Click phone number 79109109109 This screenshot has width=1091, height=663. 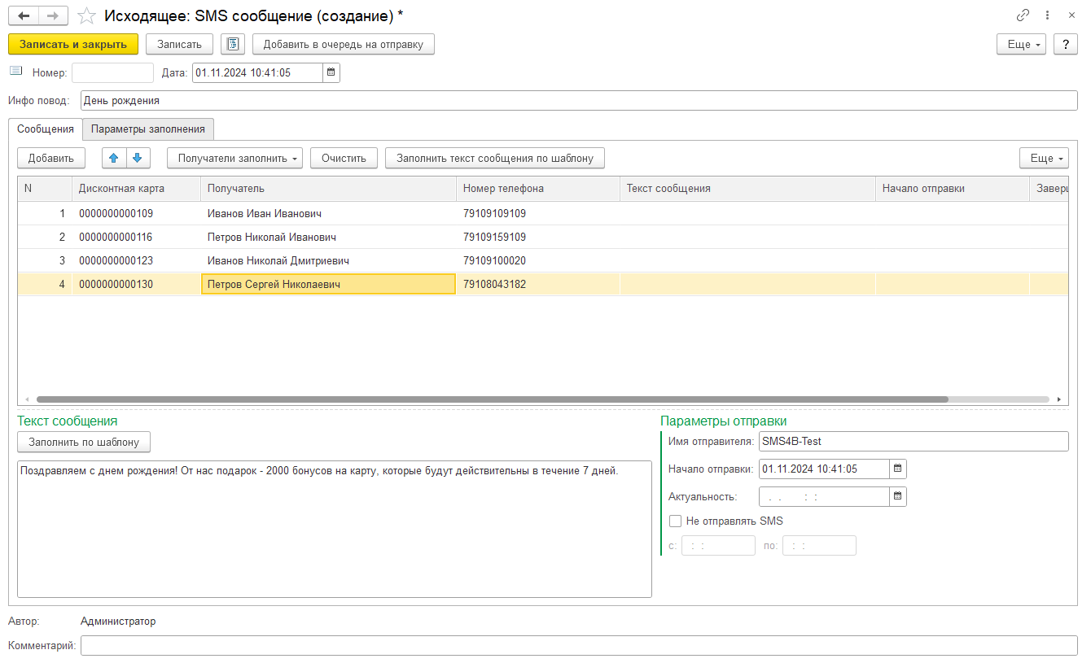(x=494, y=214)
